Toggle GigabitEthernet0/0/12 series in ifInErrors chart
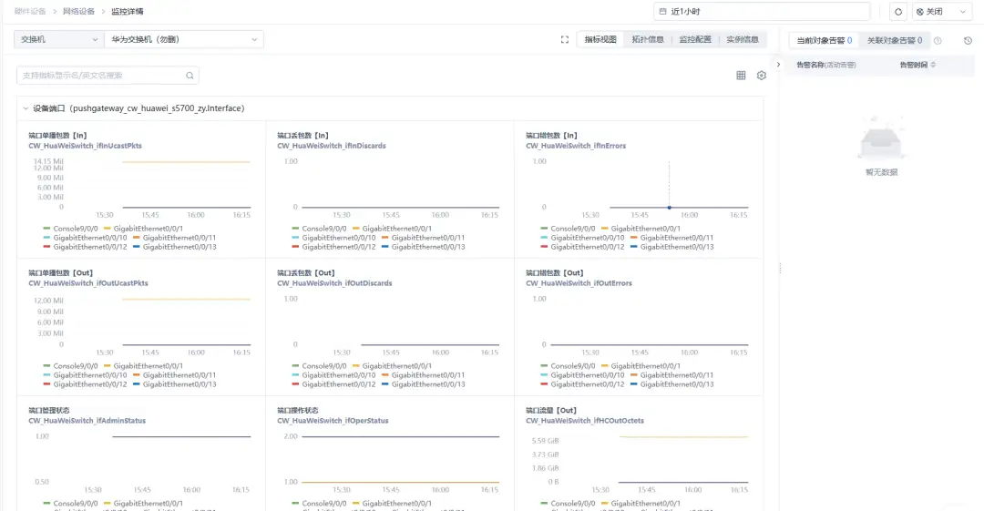 (x=582, y=248)
